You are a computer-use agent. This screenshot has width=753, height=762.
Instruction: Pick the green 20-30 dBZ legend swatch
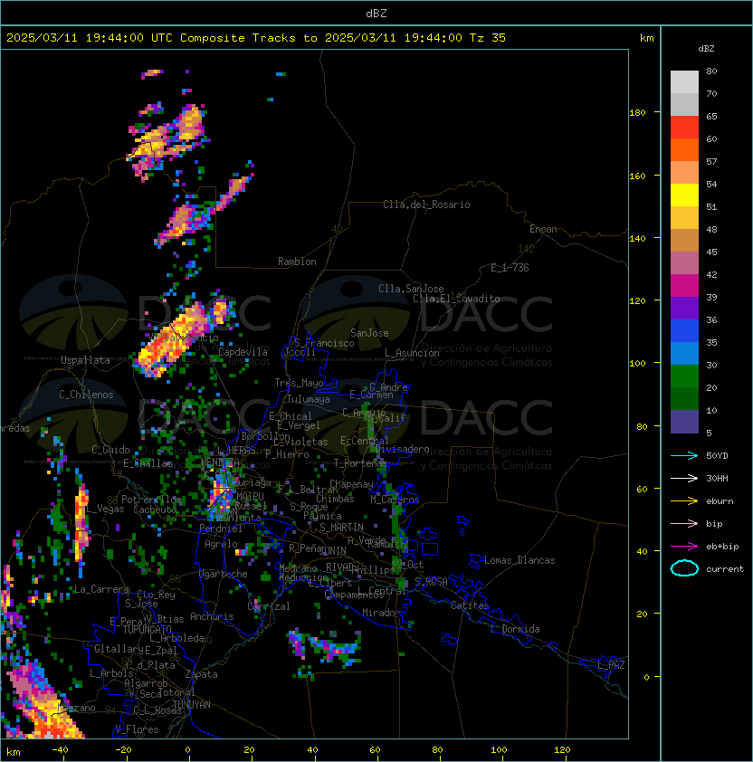point(684,376)
